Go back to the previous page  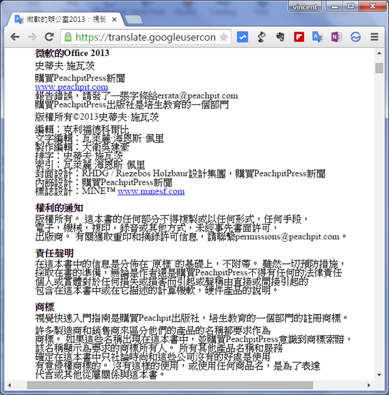tap(15, 37)
